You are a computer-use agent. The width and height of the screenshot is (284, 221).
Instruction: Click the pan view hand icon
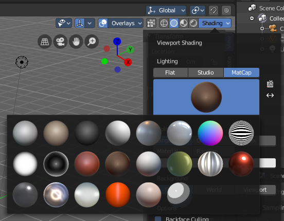(76, 42)
